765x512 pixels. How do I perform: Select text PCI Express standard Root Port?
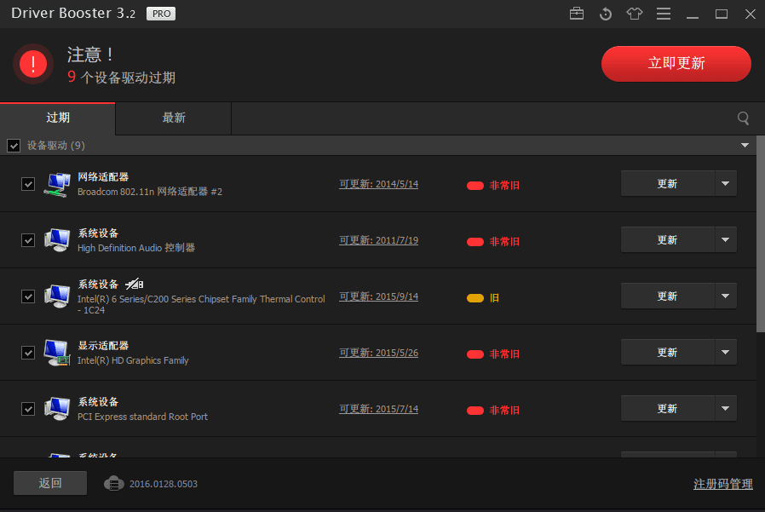click(x=142, y=417)
